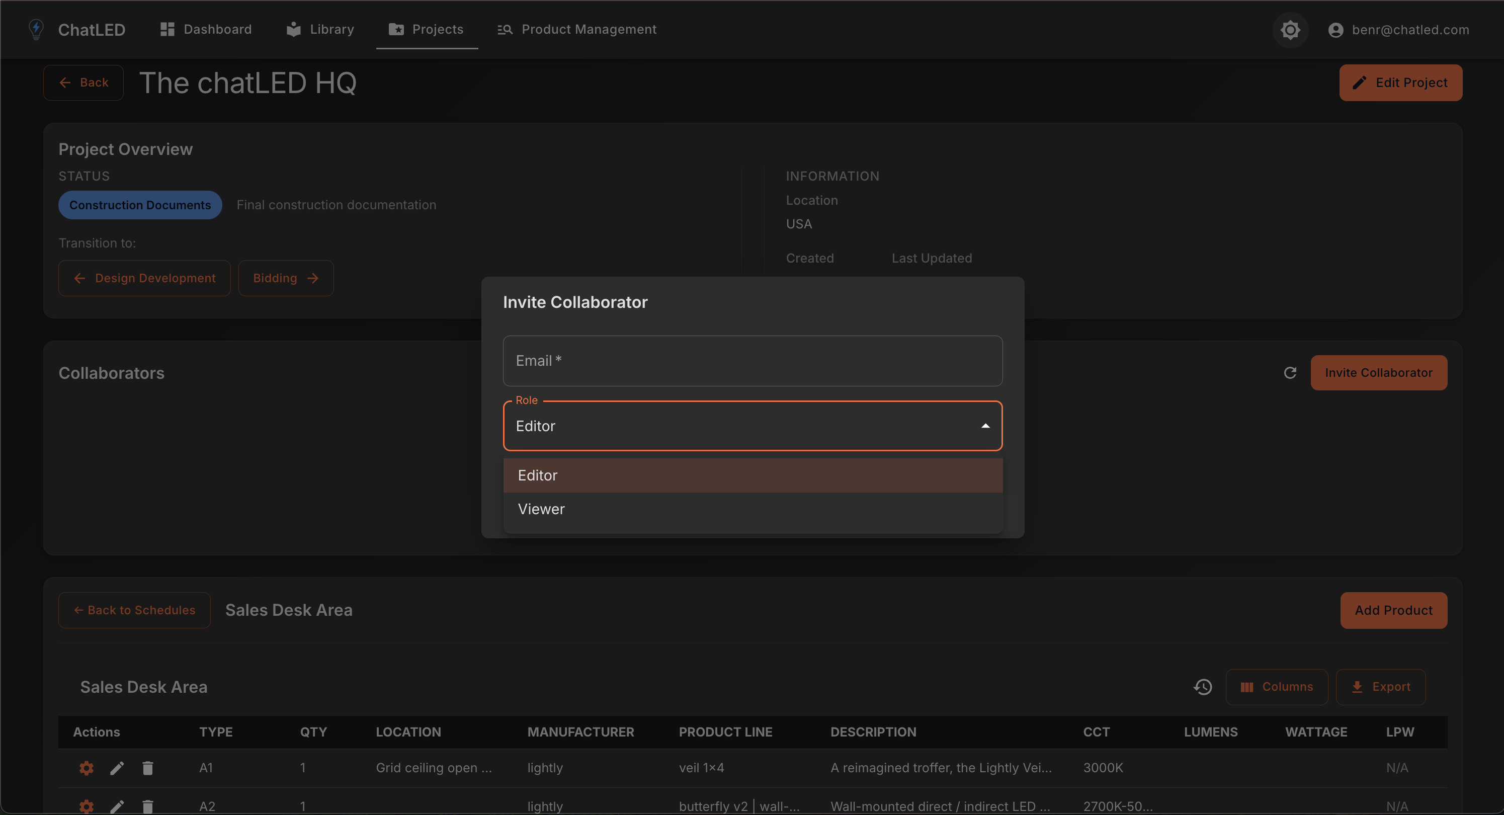
Task: Delete row A1 using trash icon
Action: [148, 768]
